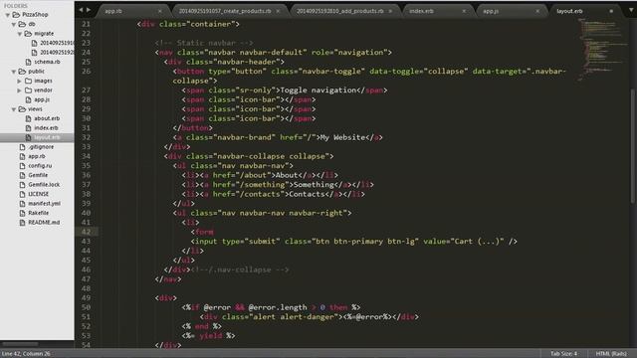This screenshot has width=637, height=358.
Task: Click the images folder icon
Action: (28, 81)
